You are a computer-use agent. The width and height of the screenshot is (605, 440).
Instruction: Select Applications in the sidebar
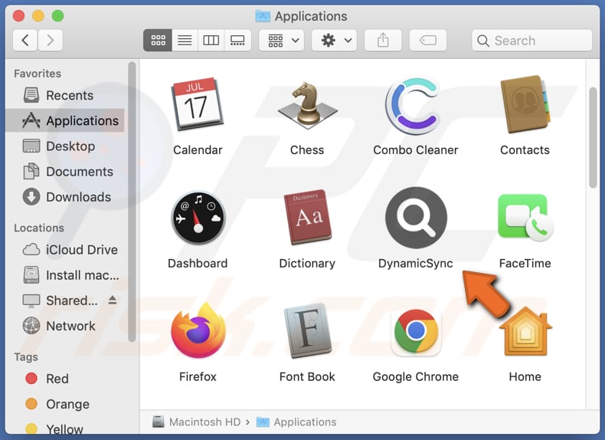coord(66,120)
